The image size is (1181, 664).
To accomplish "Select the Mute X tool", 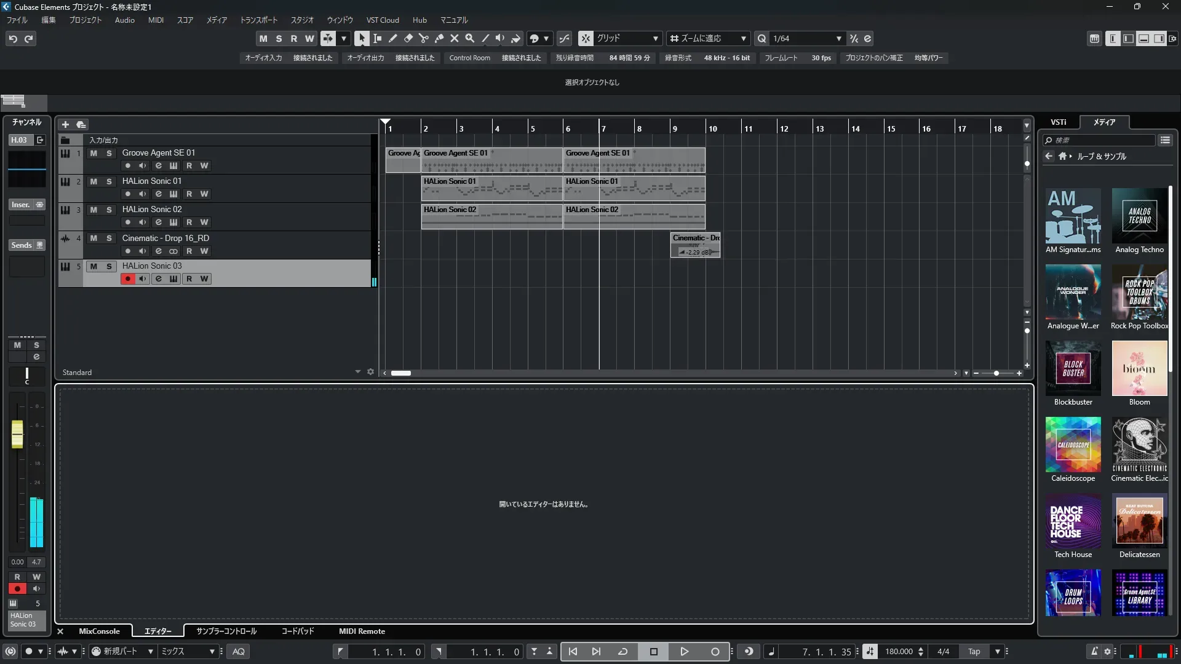I will point(455,38).
